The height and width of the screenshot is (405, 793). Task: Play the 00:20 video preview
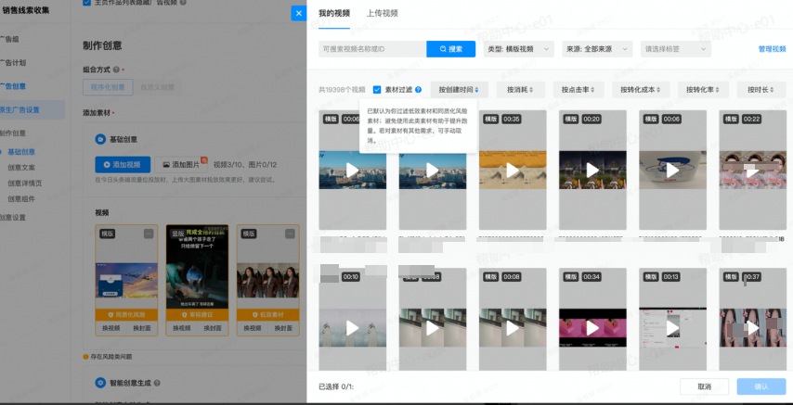pyautogui.click(x=592, y=171)
